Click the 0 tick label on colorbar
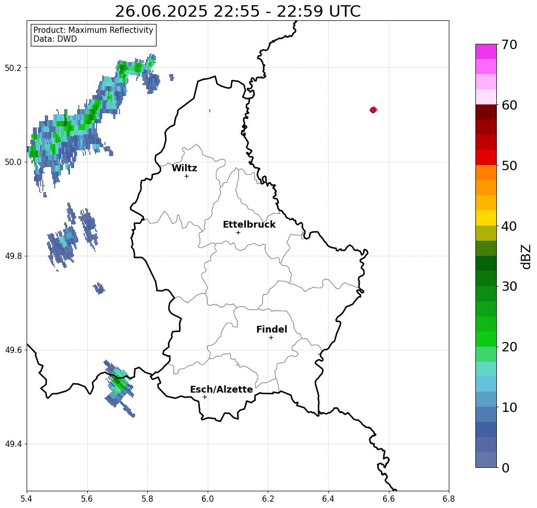The image size is (537, 508). [x=506, y=468]
